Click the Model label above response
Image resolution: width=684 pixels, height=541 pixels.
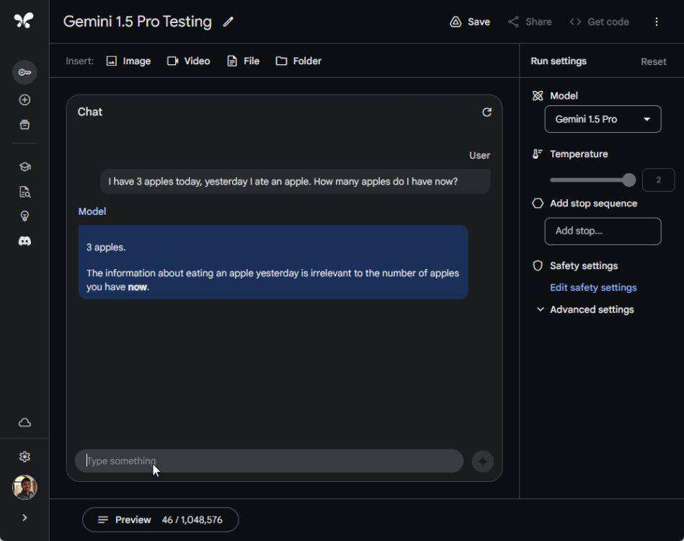click(92, 212)
